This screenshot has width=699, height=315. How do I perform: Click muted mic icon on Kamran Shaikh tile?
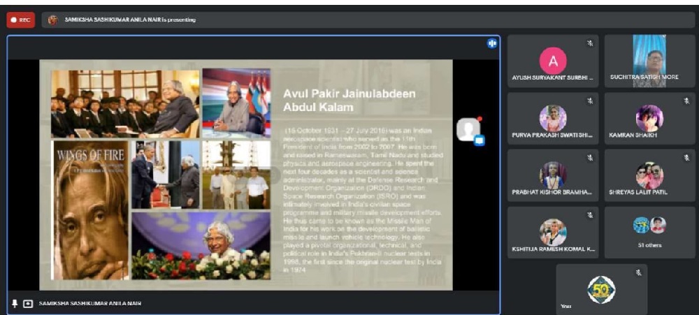point(687,101)
